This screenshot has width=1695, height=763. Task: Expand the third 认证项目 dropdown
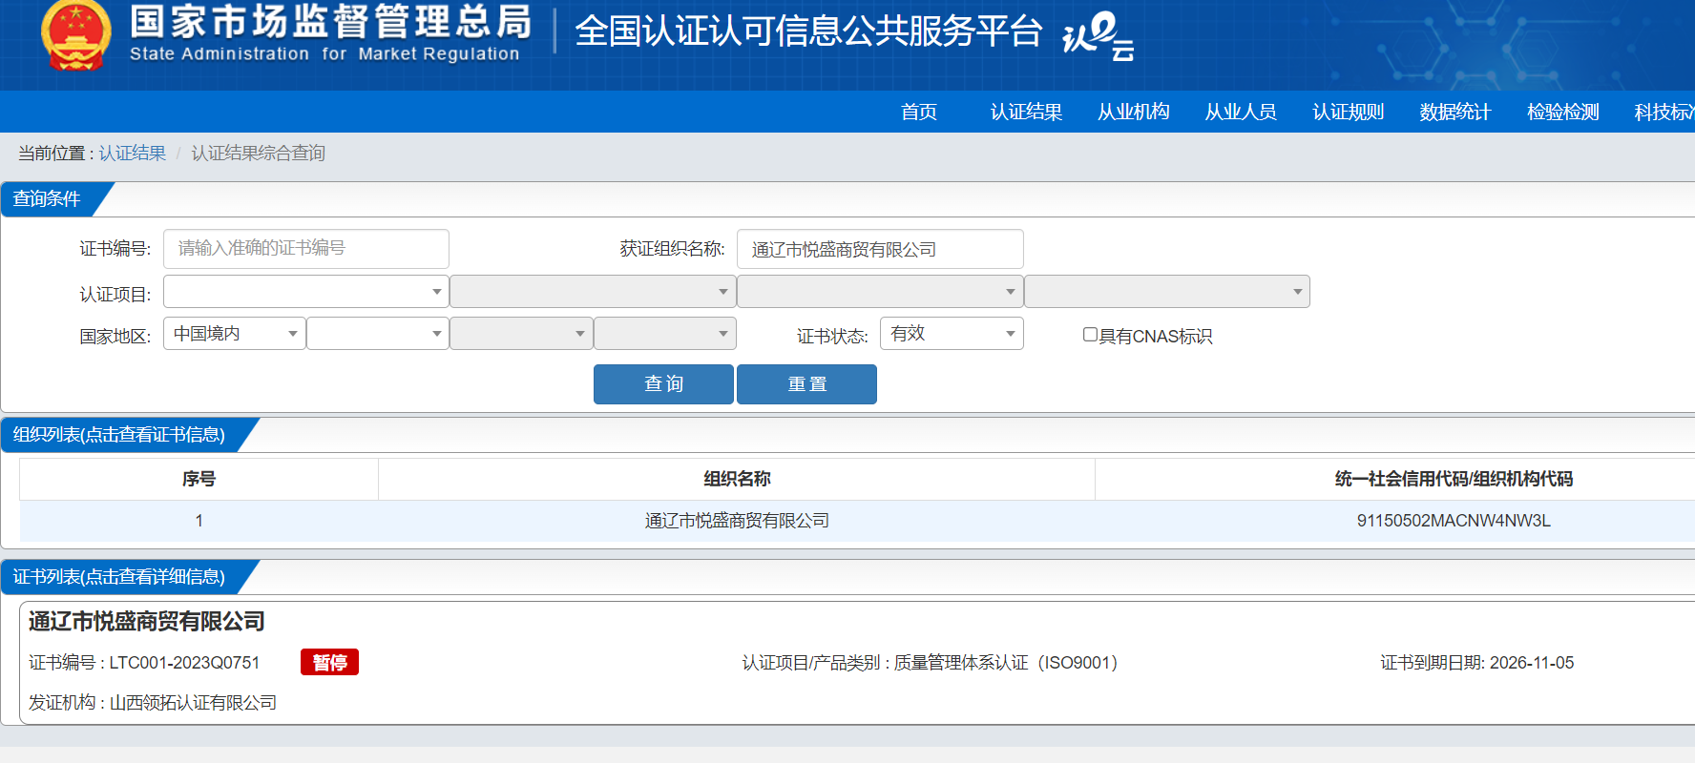coord(880,292)
